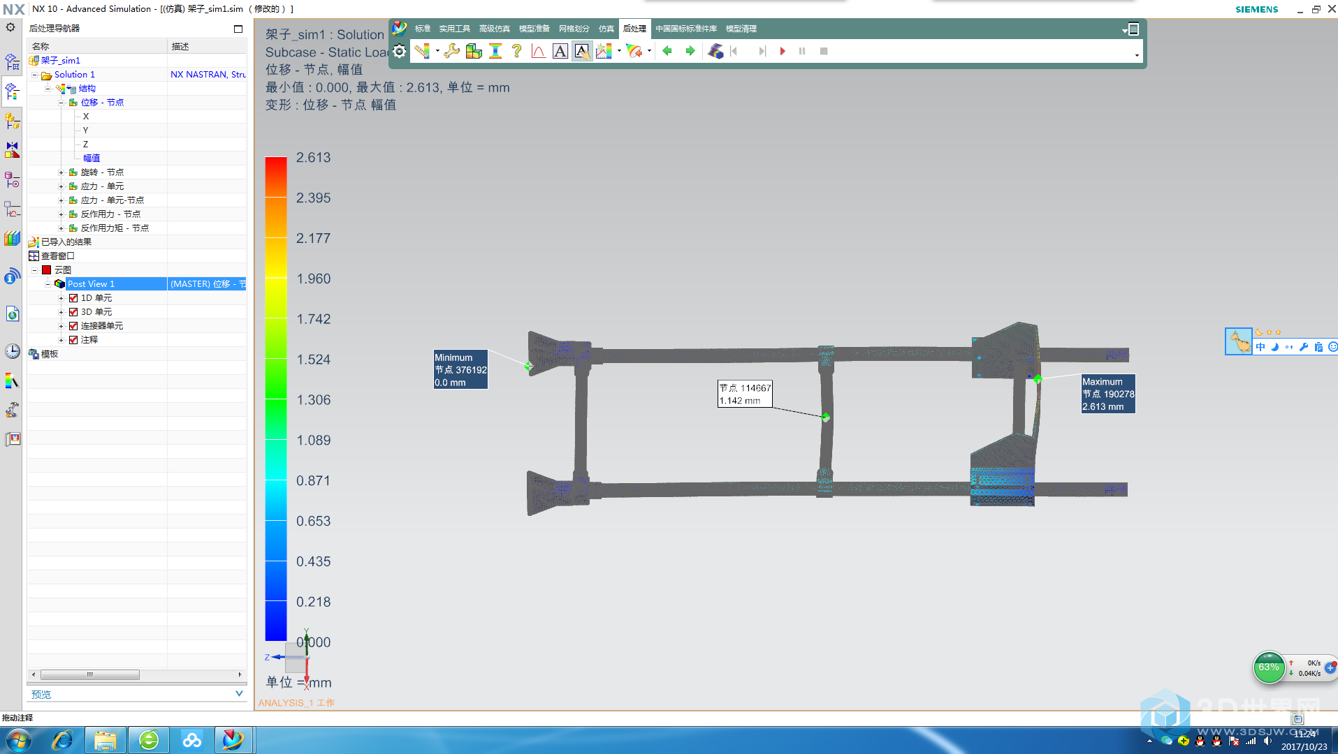Collapse the Solution 1 node
The width and height of the screenshot is (1338, 754).
pos(34,75)
